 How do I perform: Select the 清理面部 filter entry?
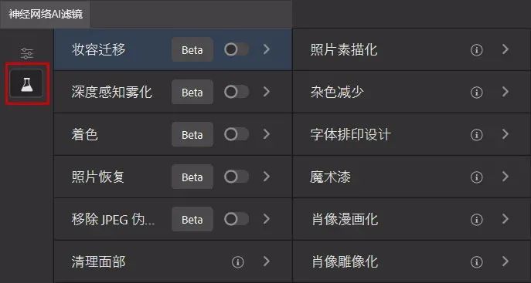tap(172, 261)
